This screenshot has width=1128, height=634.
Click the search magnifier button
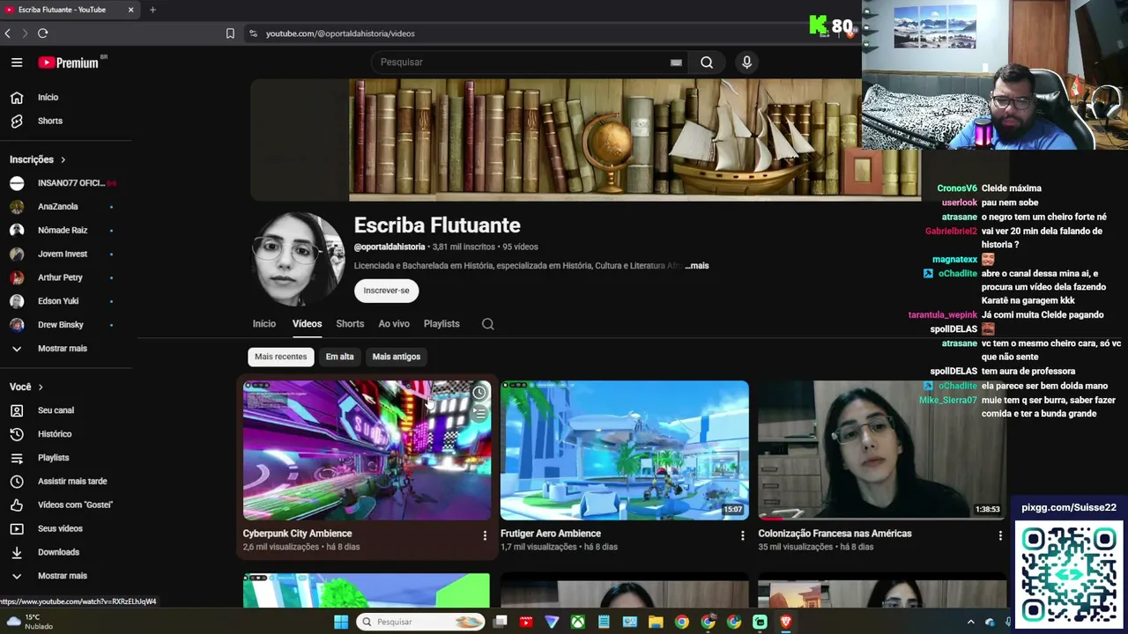[707, 63]
